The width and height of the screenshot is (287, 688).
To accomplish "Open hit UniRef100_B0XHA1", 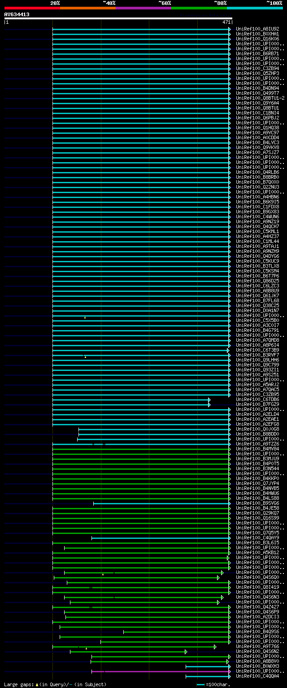I will pos(257,34).
